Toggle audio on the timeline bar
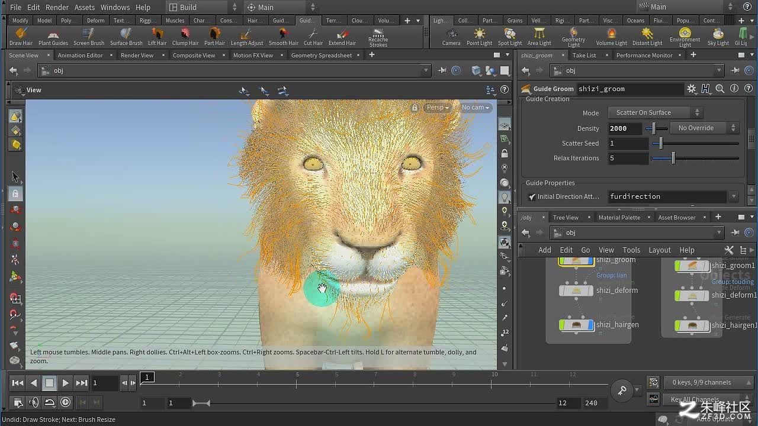Image resolution: width=758 pixels, height=426 pixels. click(34, 402)
